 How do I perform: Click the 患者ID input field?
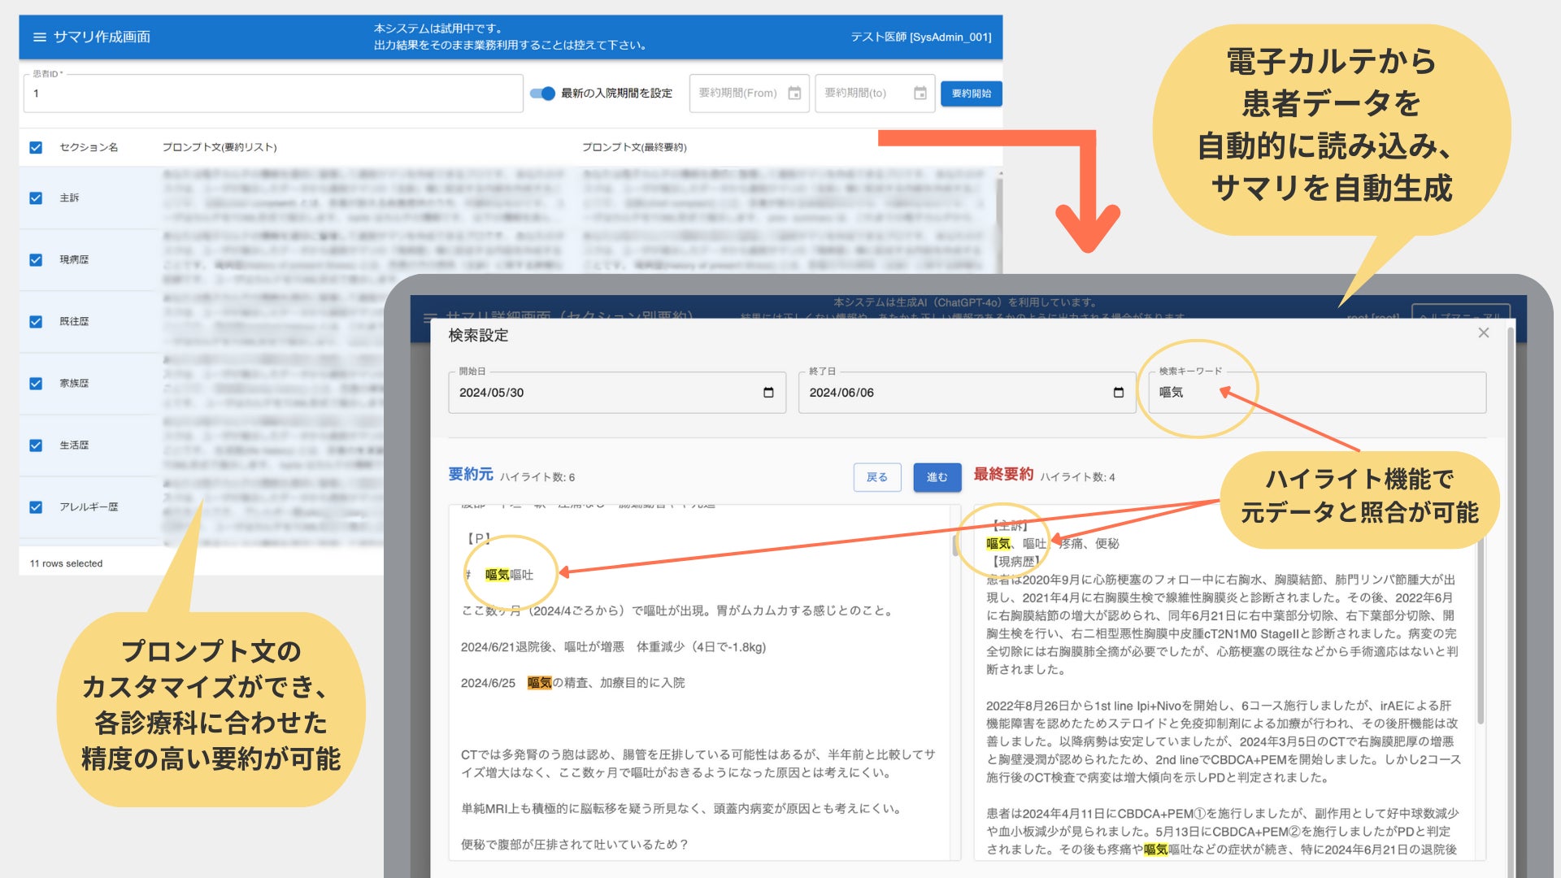[x=272, y=93]
